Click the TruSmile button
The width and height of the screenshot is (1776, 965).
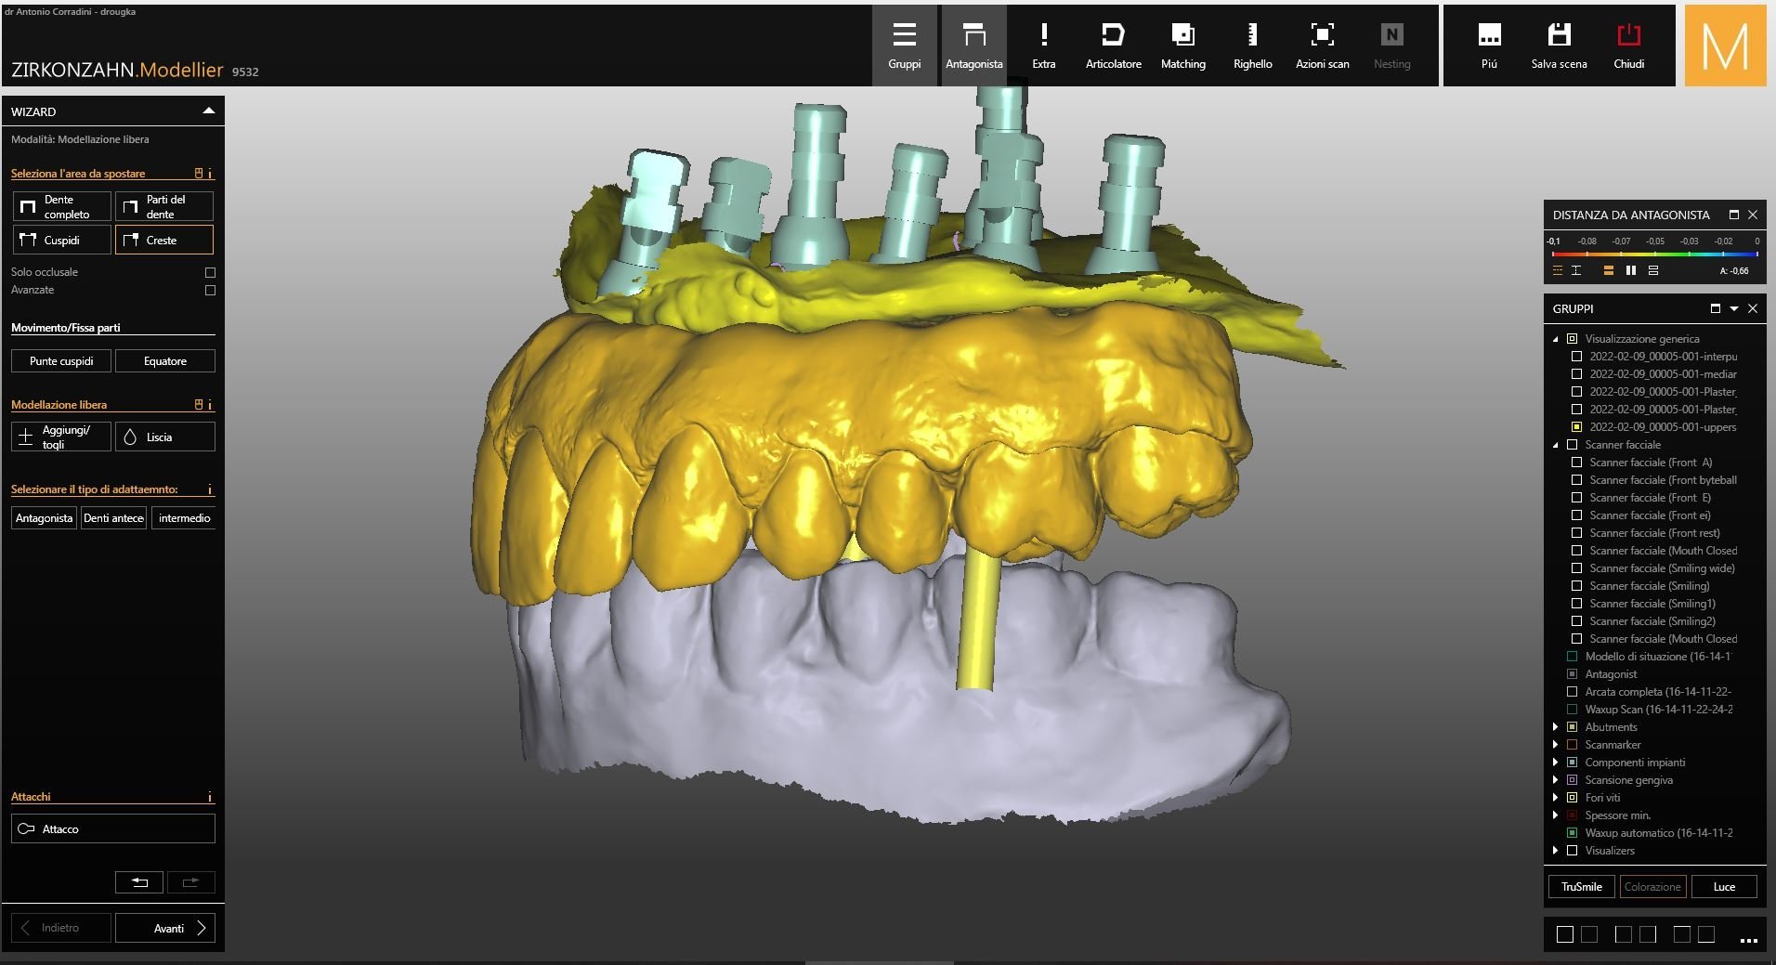click(x=1581, y=887)
